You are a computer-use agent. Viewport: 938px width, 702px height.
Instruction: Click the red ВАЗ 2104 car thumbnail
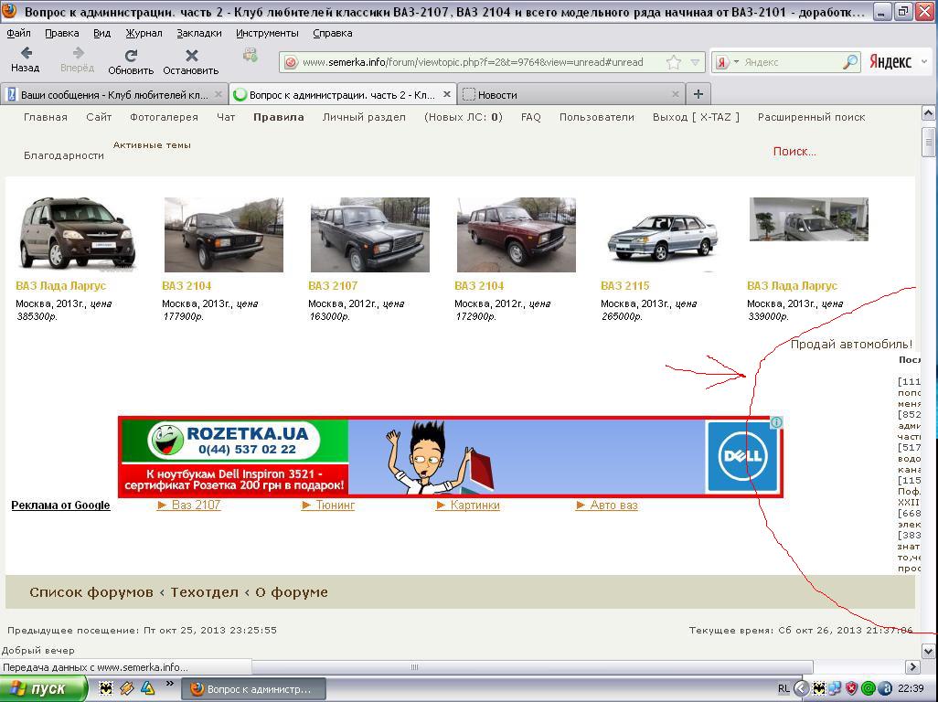pyautogui.click(x=517, y=234)
